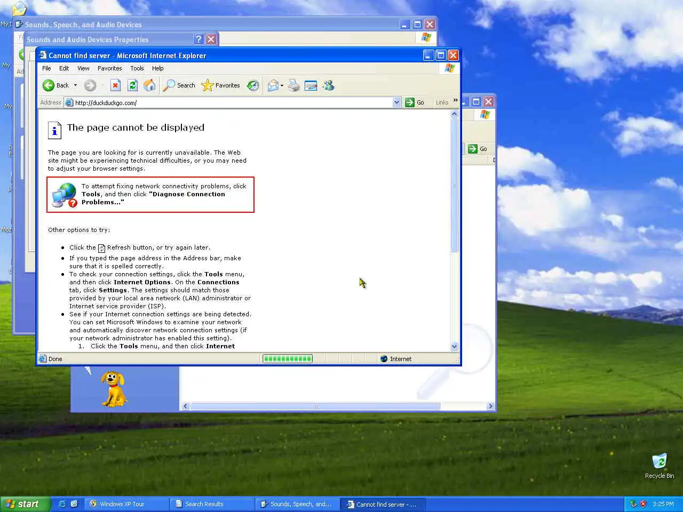The width and height of the screenshot is (683, 512).
Task: Click the left scroll arrow in Search Results window
Action: click(186, 406)
